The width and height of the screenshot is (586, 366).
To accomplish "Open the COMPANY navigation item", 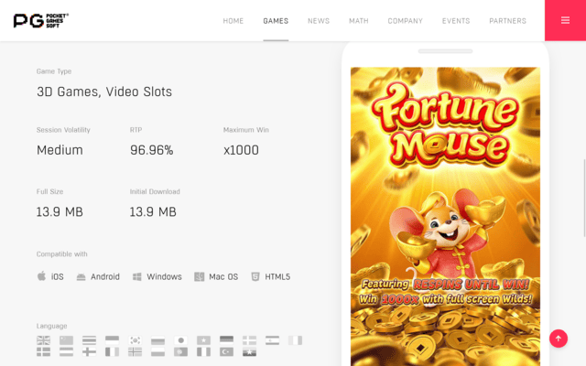I will [405, 21].
